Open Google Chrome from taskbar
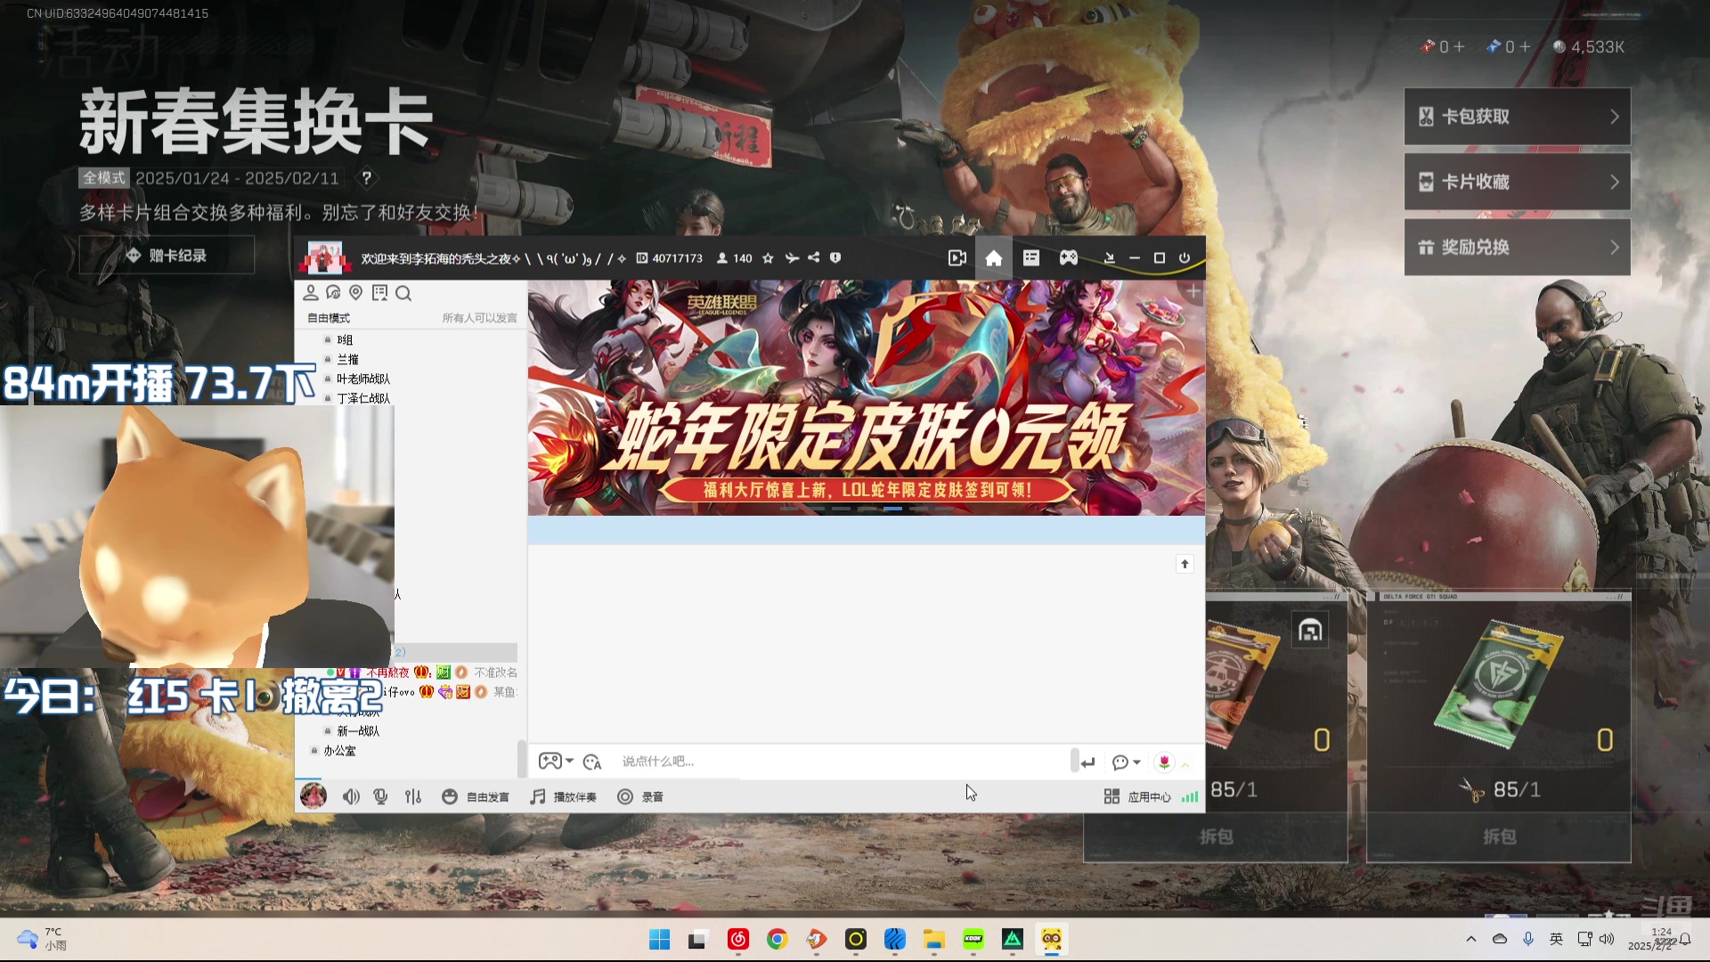The image size is (1710, 962). [778, 940]
